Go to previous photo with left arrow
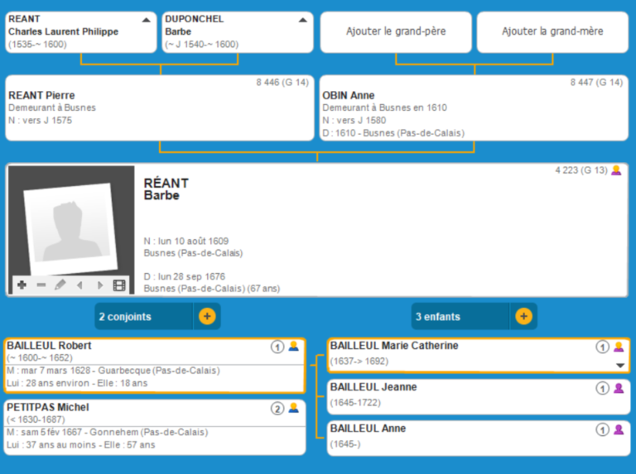 pyautogui.click(x=80, y=285)
